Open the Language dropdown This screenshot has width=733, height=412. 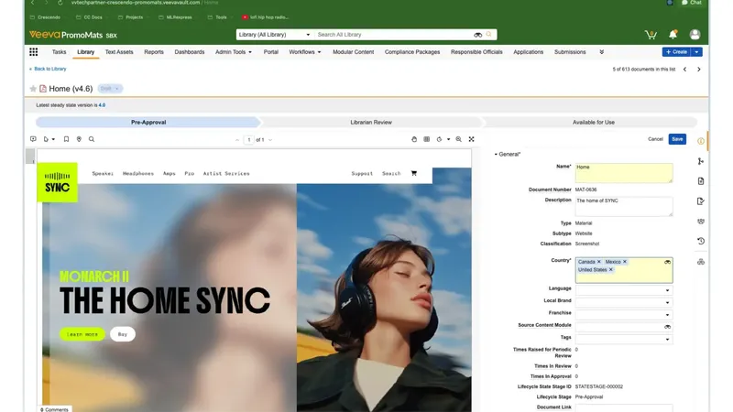pyautogui.click(x=624, y=290)
